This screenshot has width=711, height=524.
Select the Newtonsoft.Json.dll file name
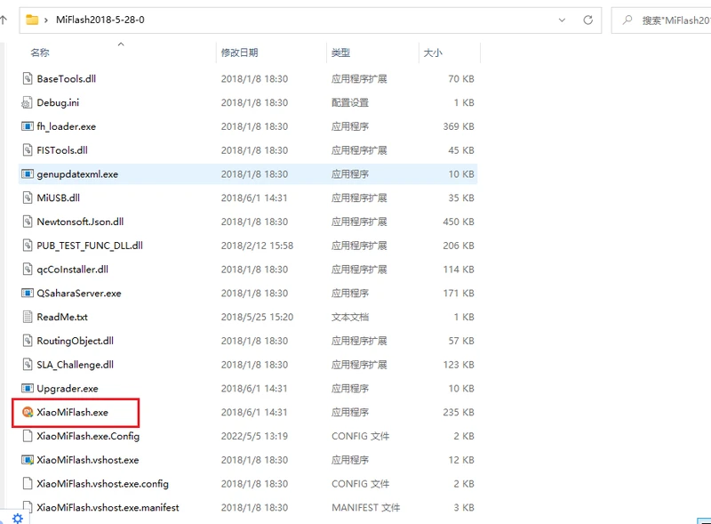tap(80, 222)
